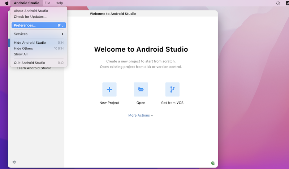Select Hide Others menu item
289x169 pixels.
[23, 48]
